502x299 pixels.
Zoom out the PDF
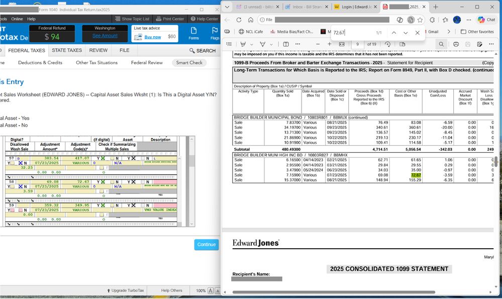(x=318, y=44)
